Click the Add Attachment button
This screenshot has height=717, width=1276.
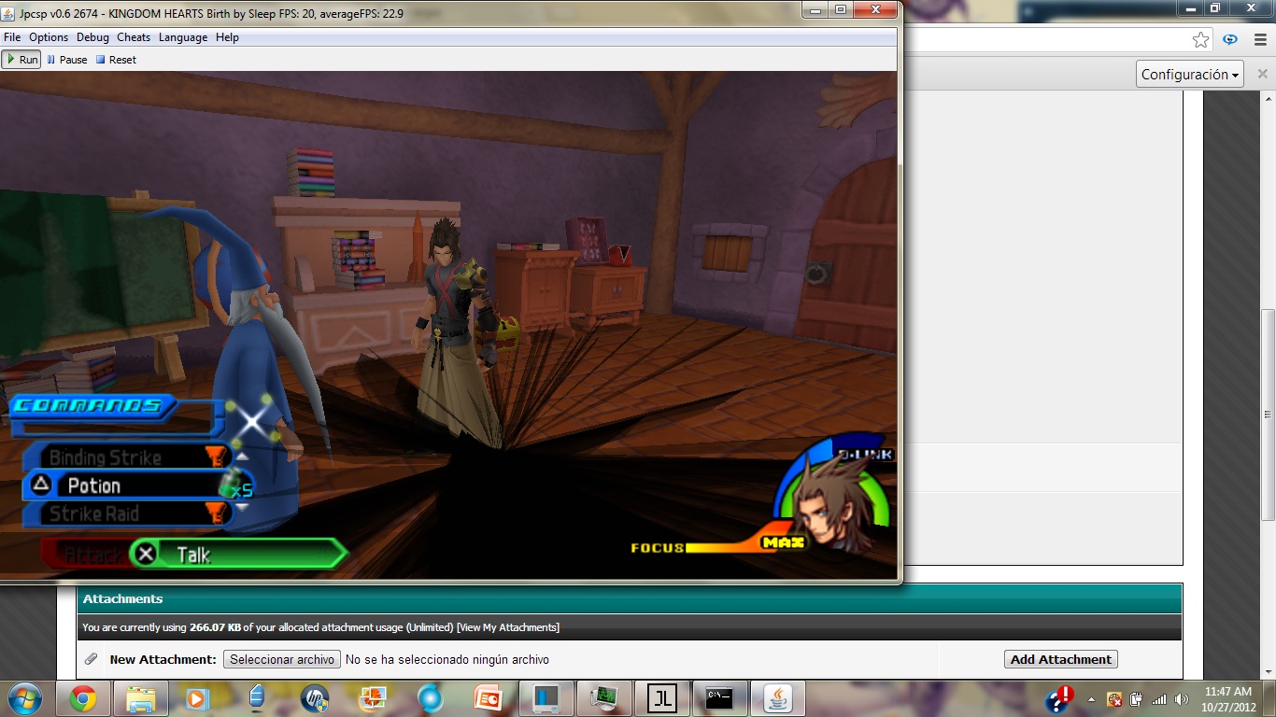(1061, 659)
